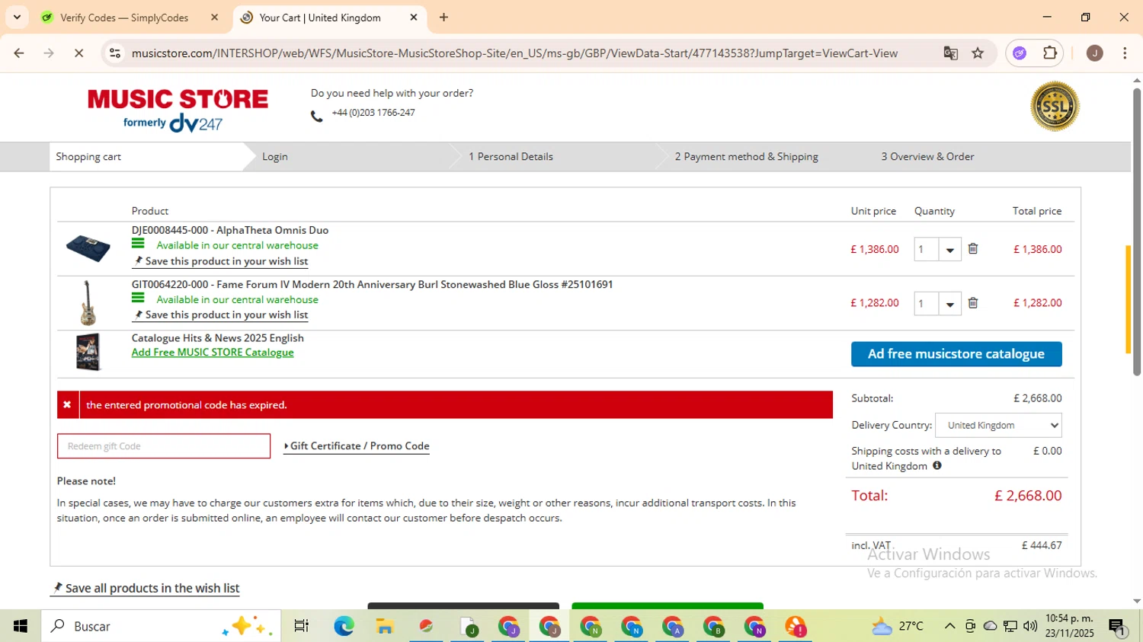Click the site information icon in address bar
Image resolution: width=1143 pixels, height=642 pixels.
pos(115,53)
